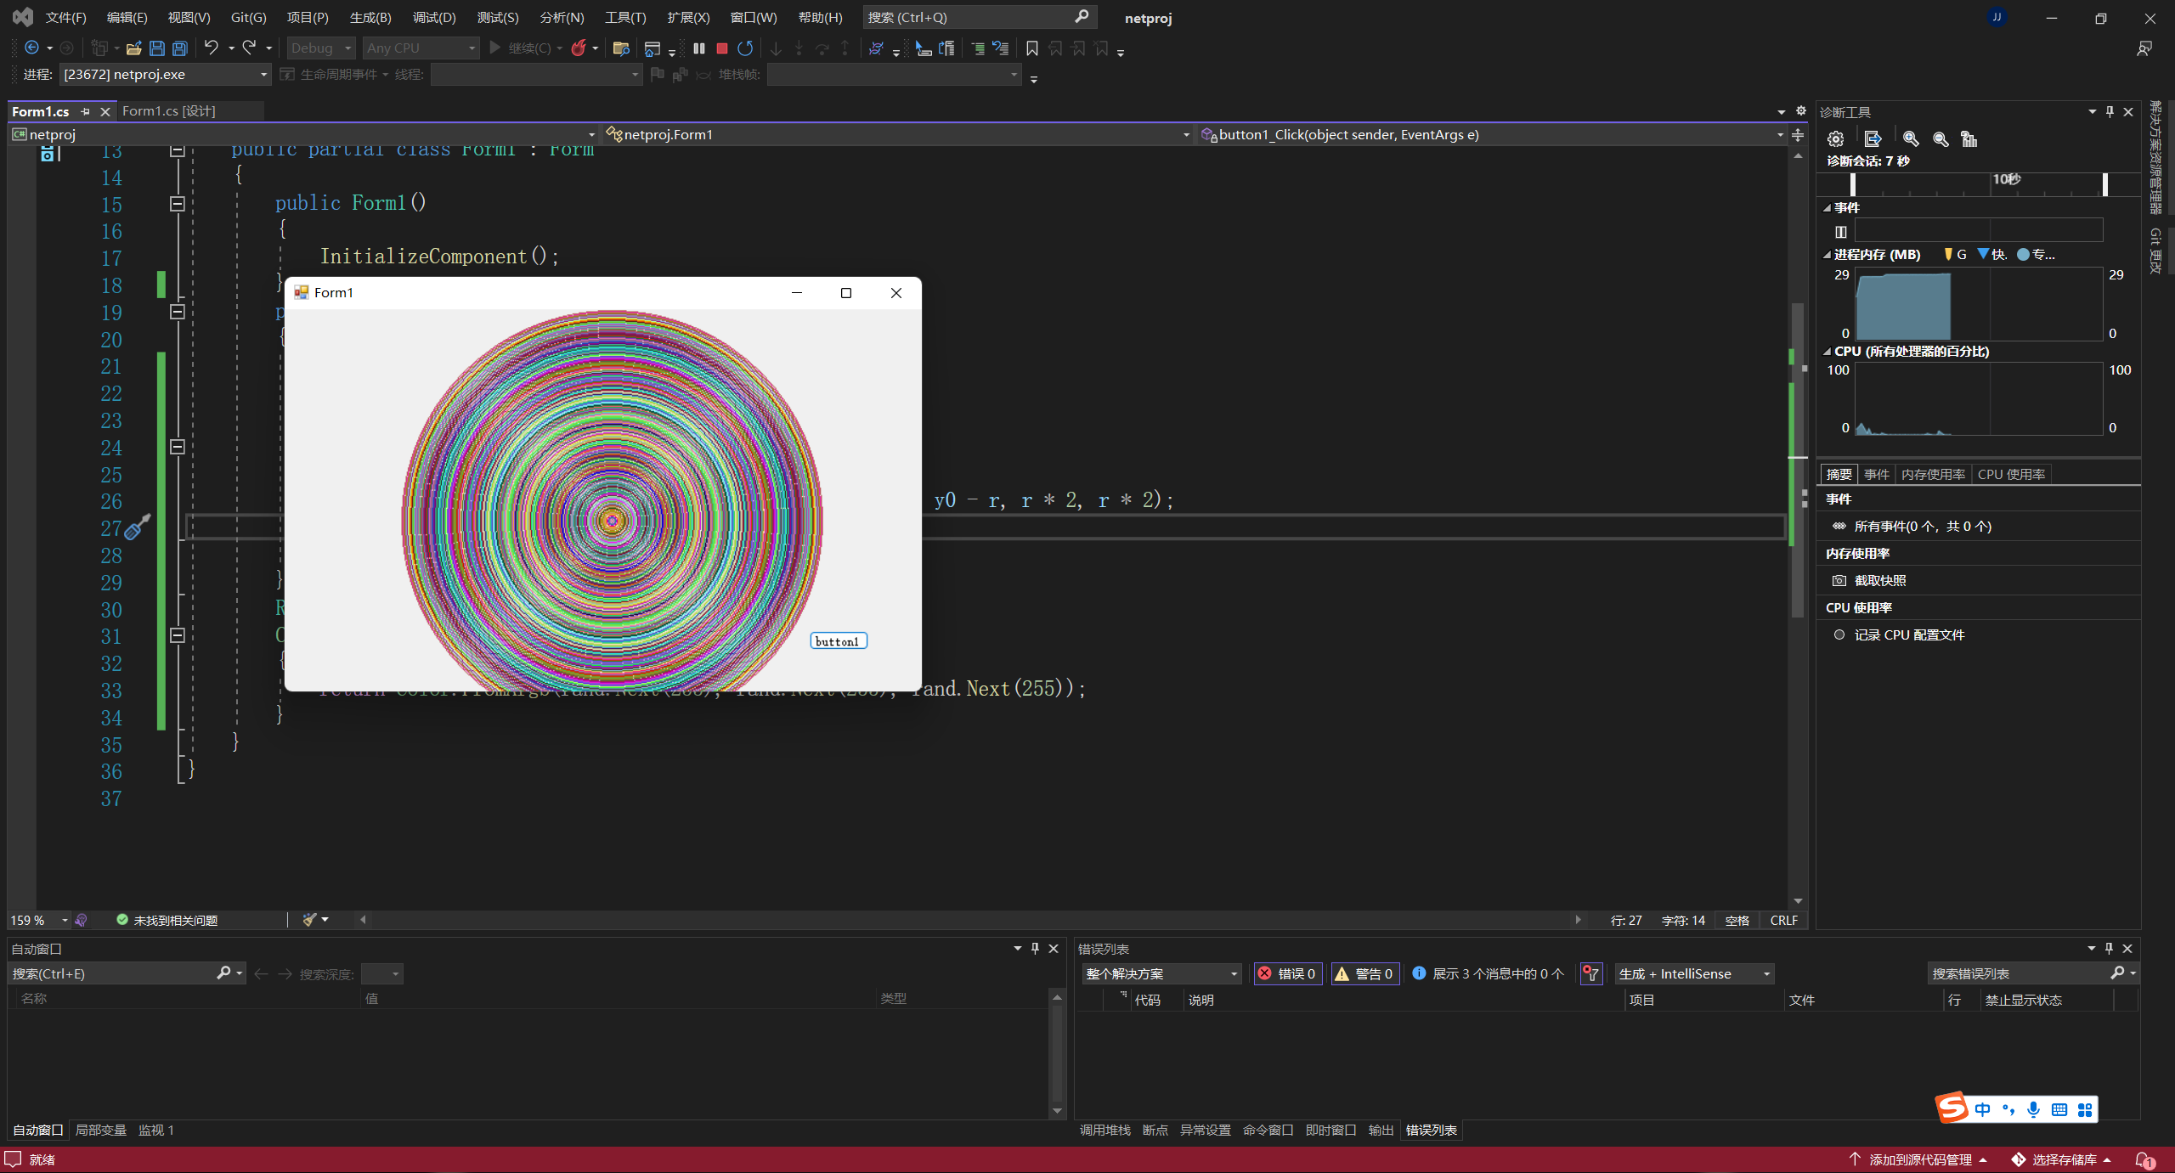The image size is (2175, 1173).
Task: Click Take Snapshot link
Action: point(1879,580)
